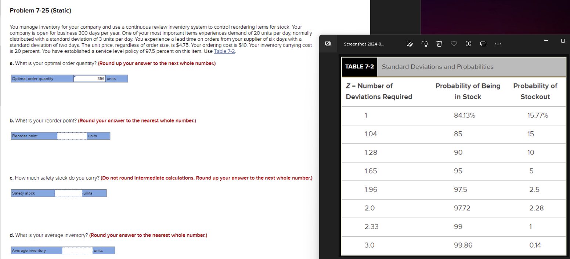570x259 pixels.
Task: Print the Table 7-2 screenshot
Action: point(483,44)
